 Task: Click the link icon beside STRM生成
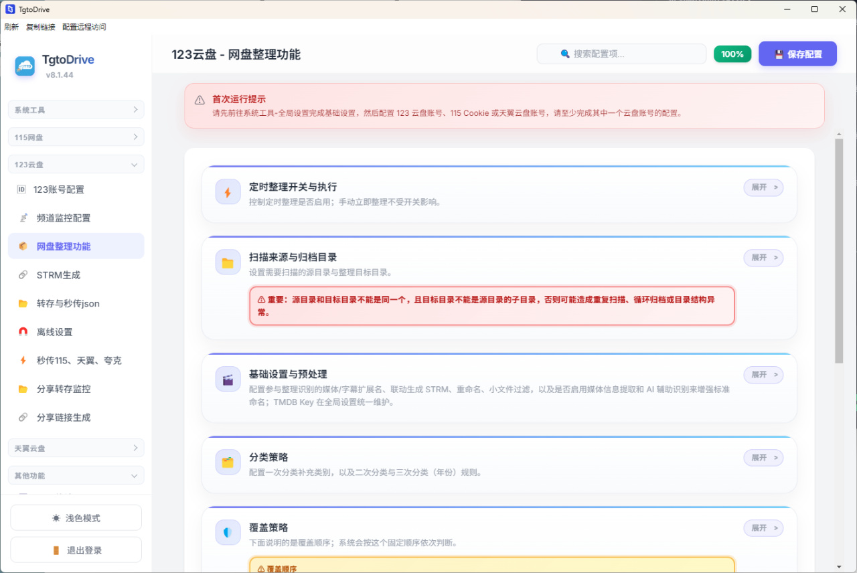pos(23,275)
